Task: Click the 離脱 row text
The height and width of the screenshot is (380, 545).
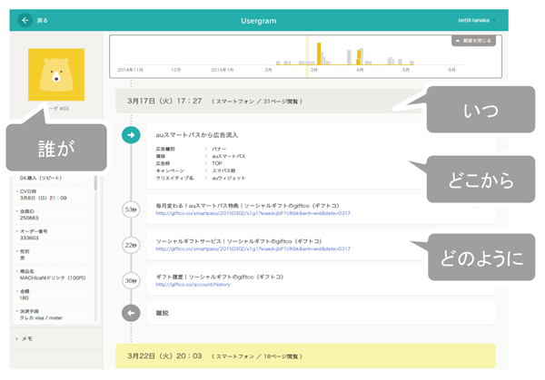Action: point(162,313)
